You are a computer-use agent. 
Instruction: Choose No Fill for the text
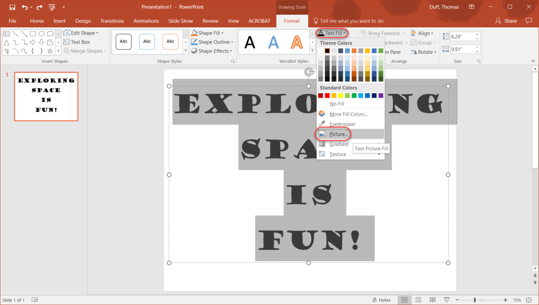click(337, 103)
